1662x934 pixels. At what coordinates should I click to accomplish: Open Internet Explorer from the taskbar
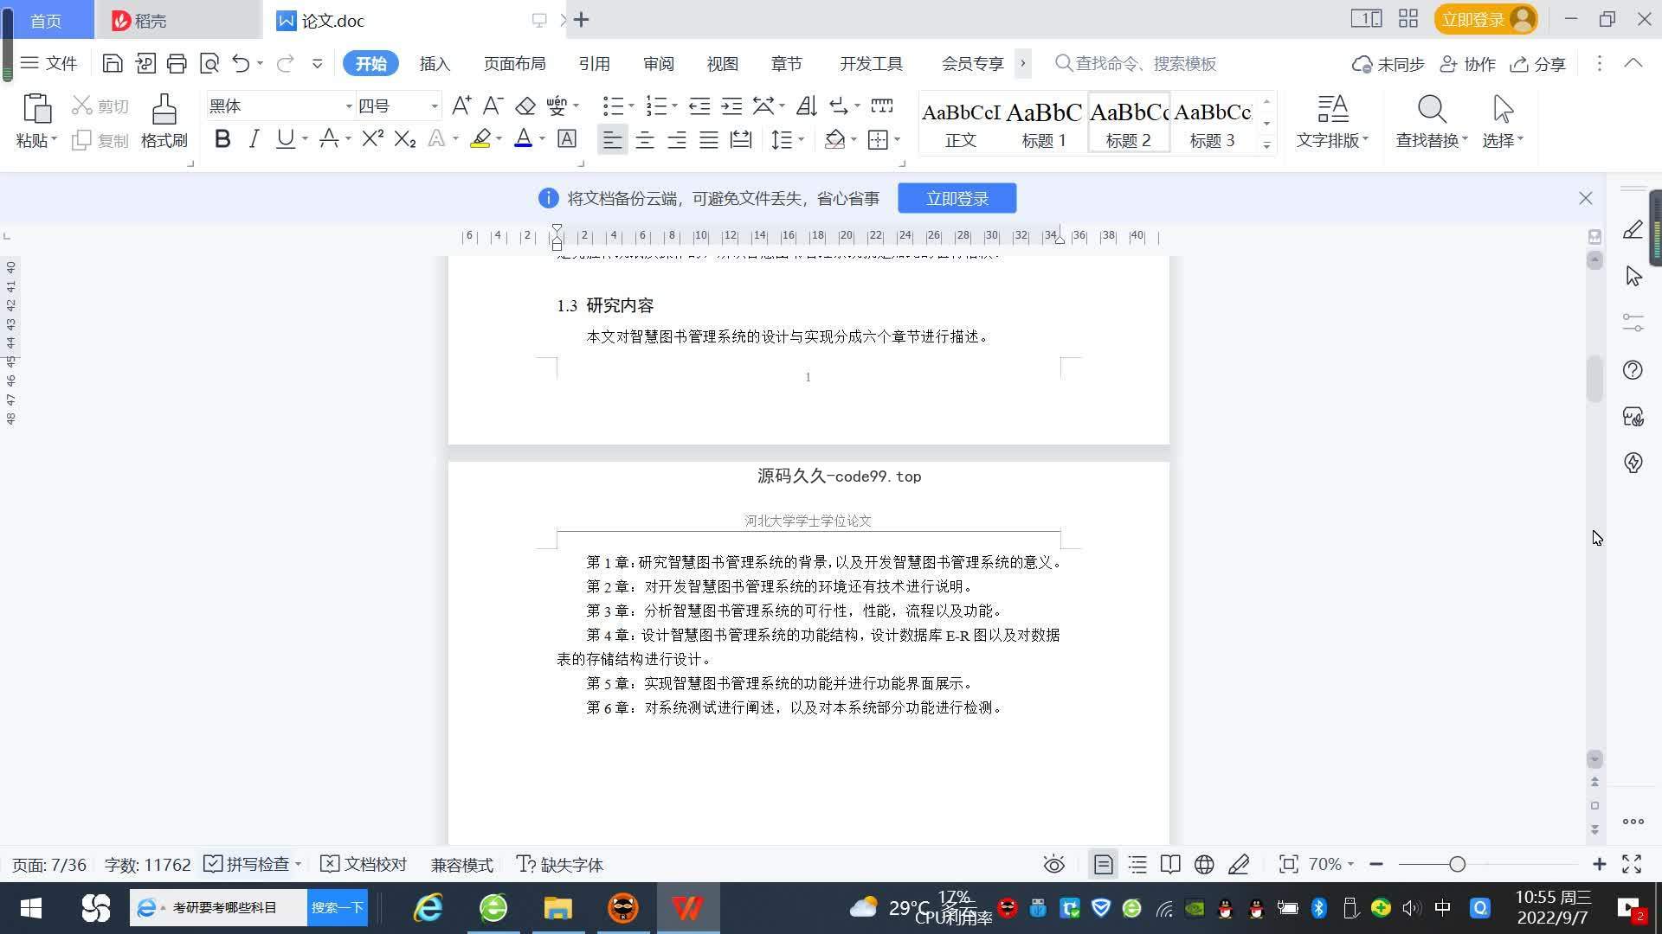[428, 908]
